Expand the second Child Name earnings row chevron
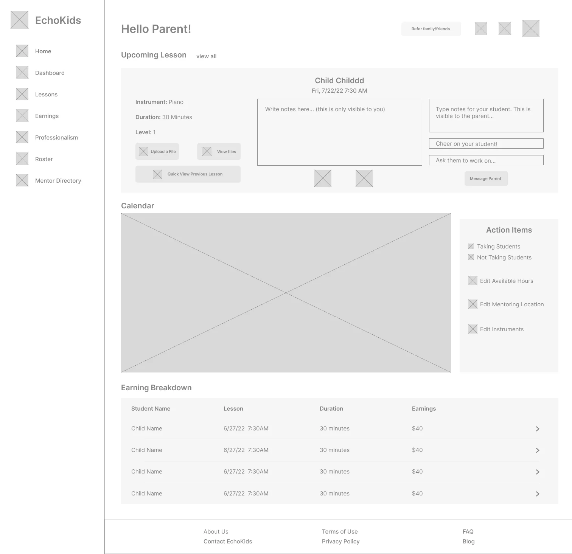 pyautogui.click(x=538, y=450)
